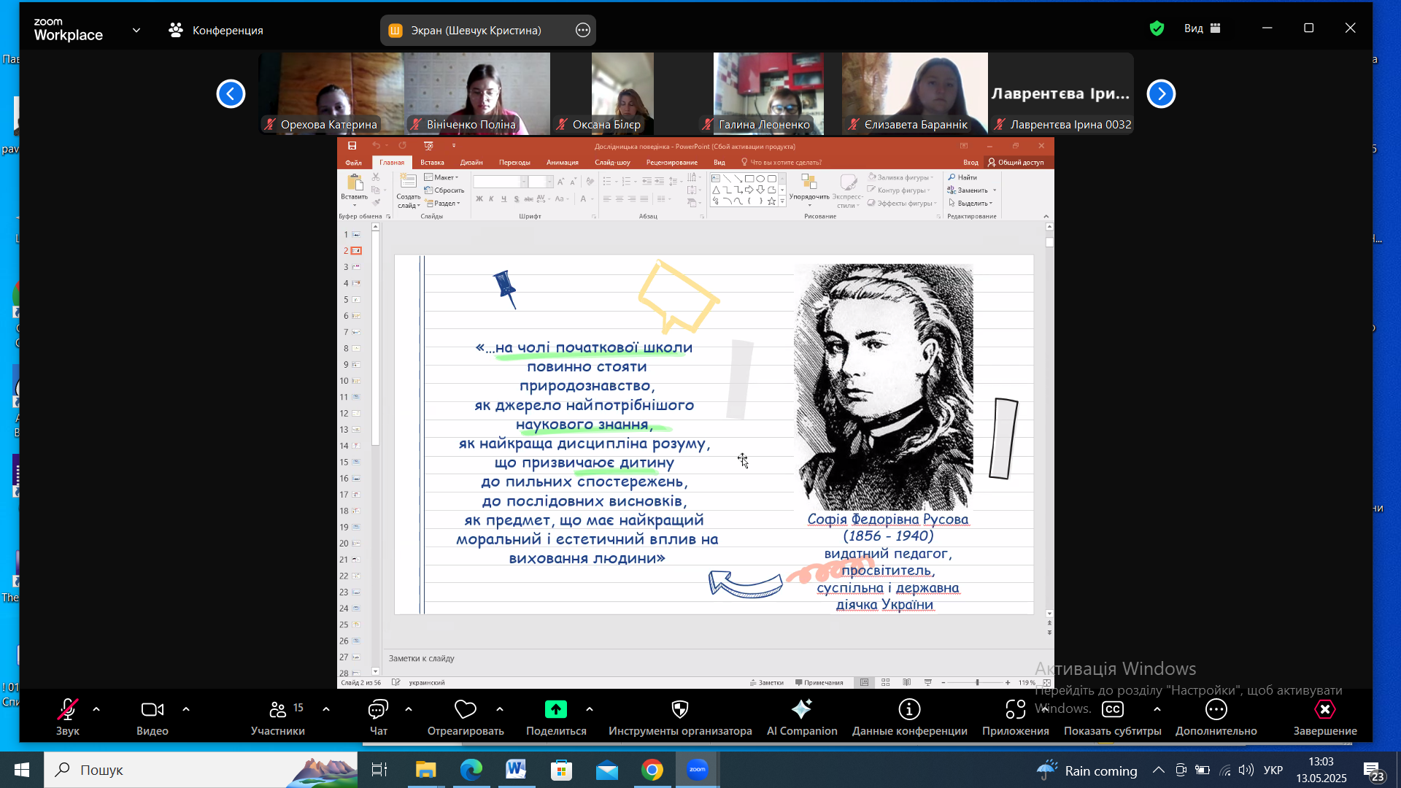Image resolution: width=1401 pixels, height=788 pixels.
Task: Switch to the Дизайн tab
Action: click(471, 163)
